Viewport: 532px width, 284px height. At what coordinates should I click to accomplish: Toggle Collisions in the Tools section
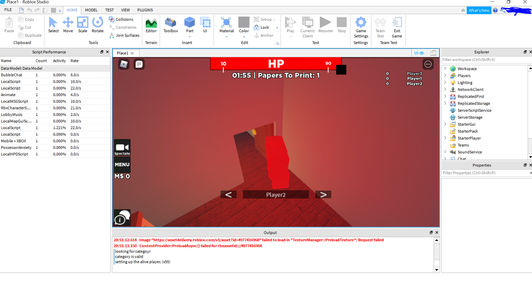121,19
